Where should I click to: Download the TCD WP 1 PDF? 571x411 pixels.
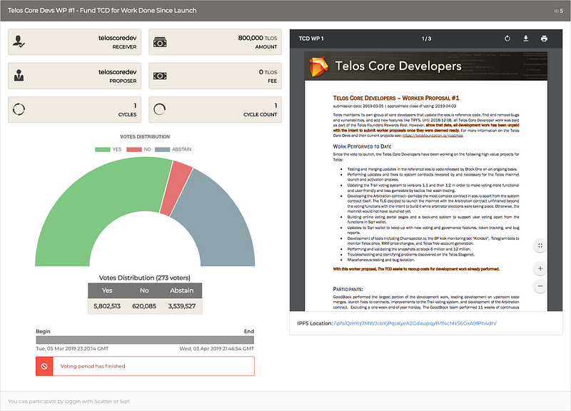[526, 39]
